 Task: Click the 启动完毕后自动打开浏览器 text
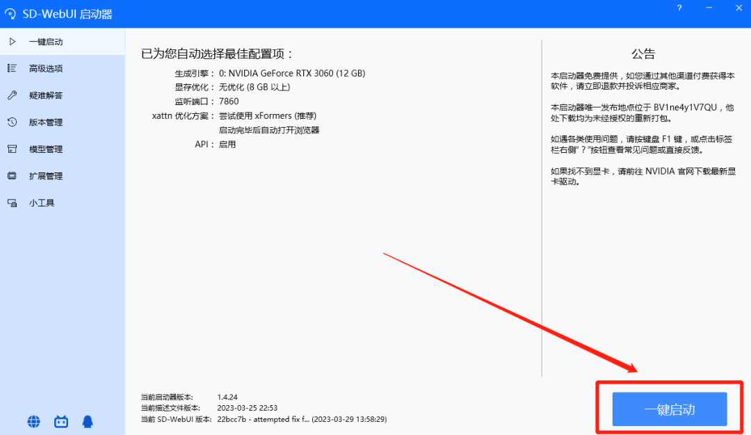[268, 130]
